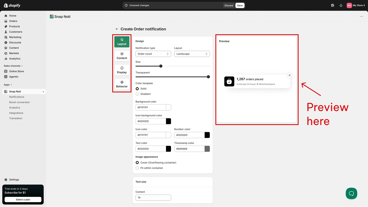Open the Home sidebar icon
The height and width of the screenshot is (207, 368).
pos(6,16)
